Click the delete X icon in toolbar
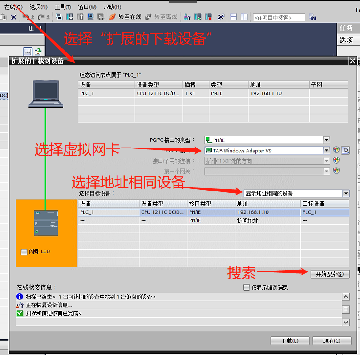Image resolution: width=360 pixels, height=355 pixels. (14, 17)
